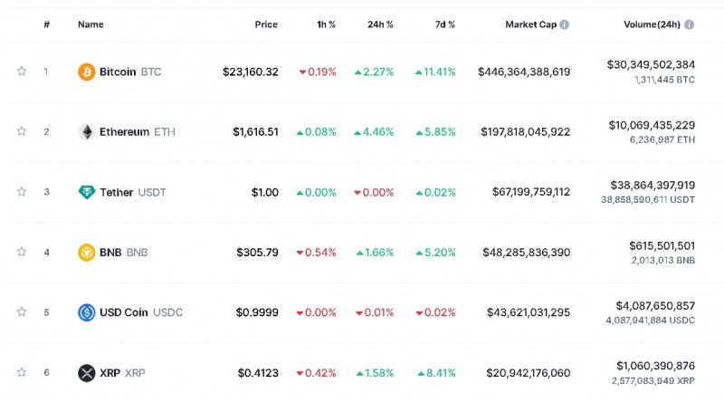Click the USD Coin logo icon

[x=86, y=312]
